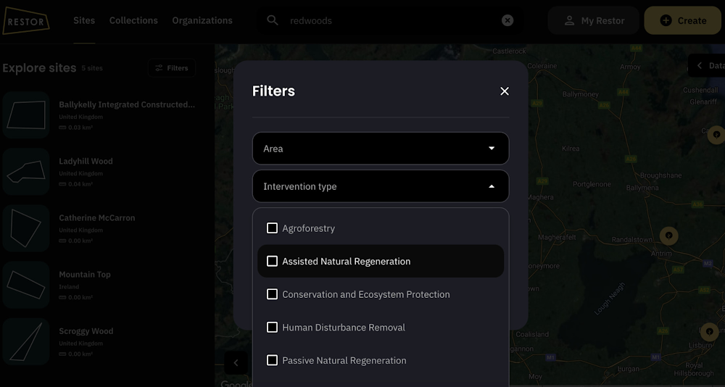The image size is (725, 387).
Task: Expand the Data panel on the map
Action: pos(707,65)
